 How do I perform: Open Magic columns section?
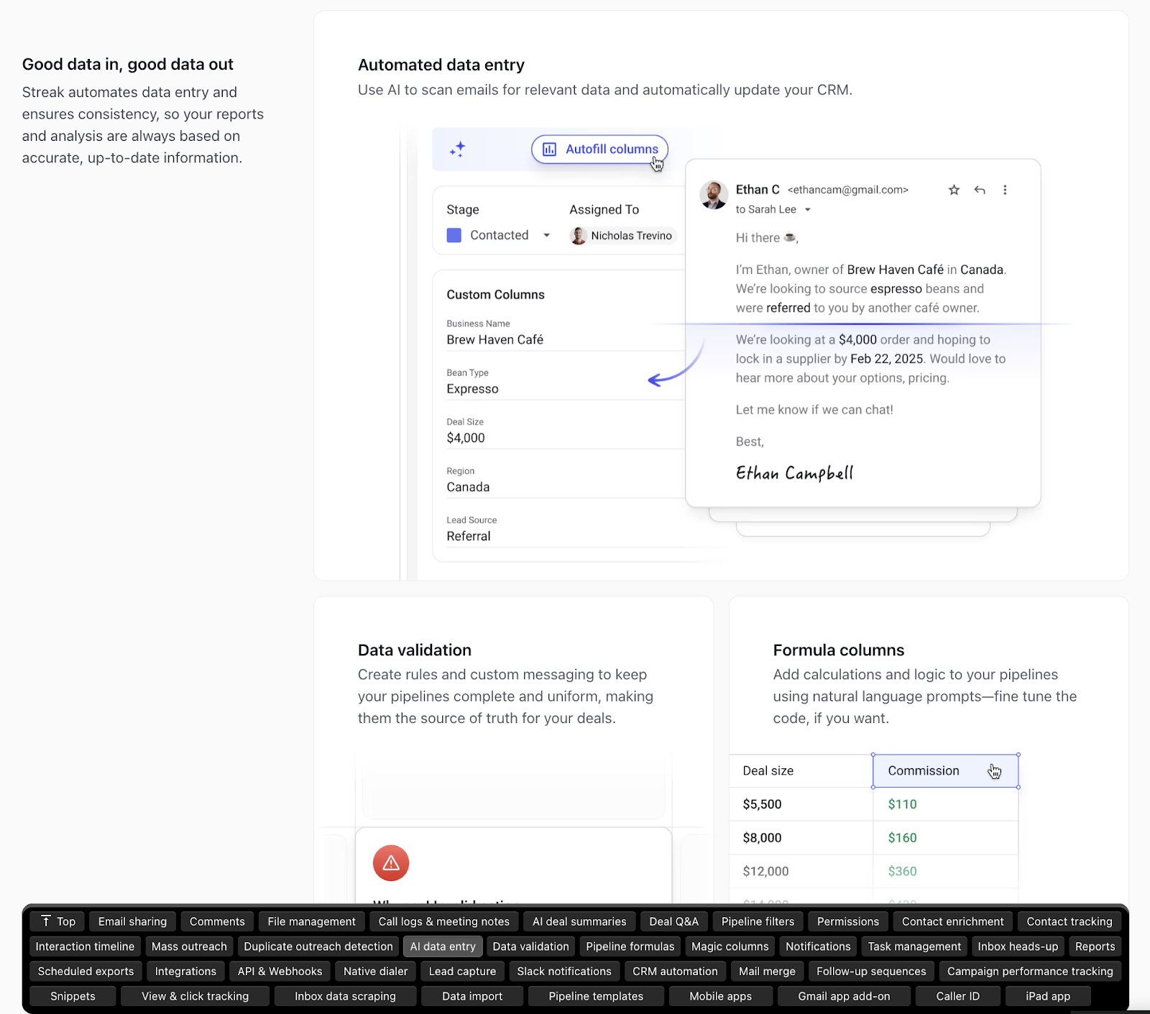[730, 946]
